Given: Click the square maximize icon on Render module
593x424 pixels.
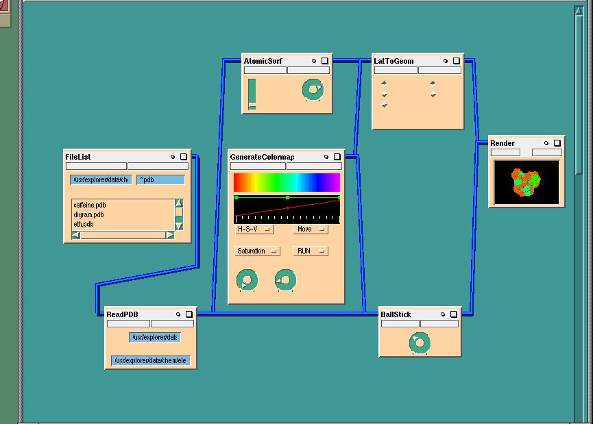Looking at the screenshot, I should [x=557, y=143].
